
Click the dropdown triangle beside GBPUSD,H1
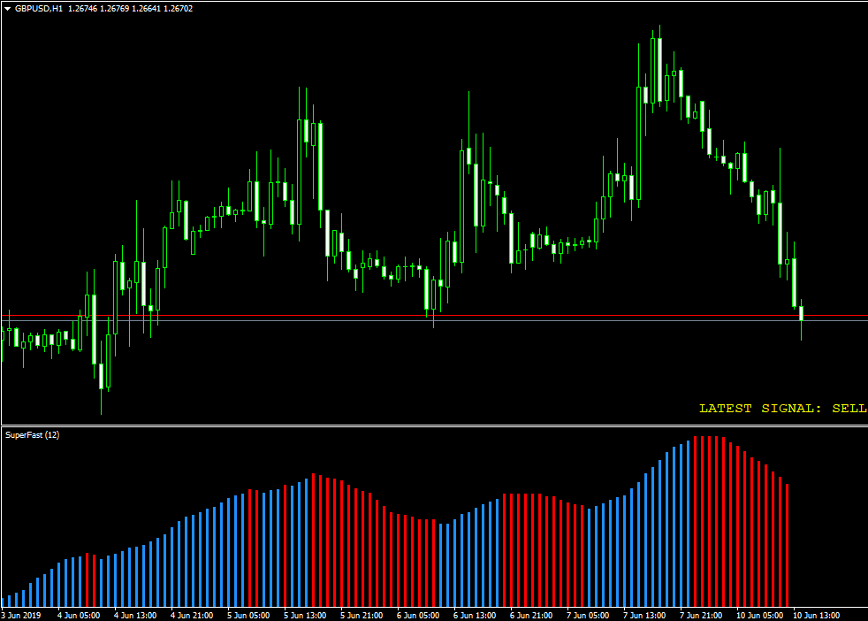pyautogui.click(x=7, y=9)
